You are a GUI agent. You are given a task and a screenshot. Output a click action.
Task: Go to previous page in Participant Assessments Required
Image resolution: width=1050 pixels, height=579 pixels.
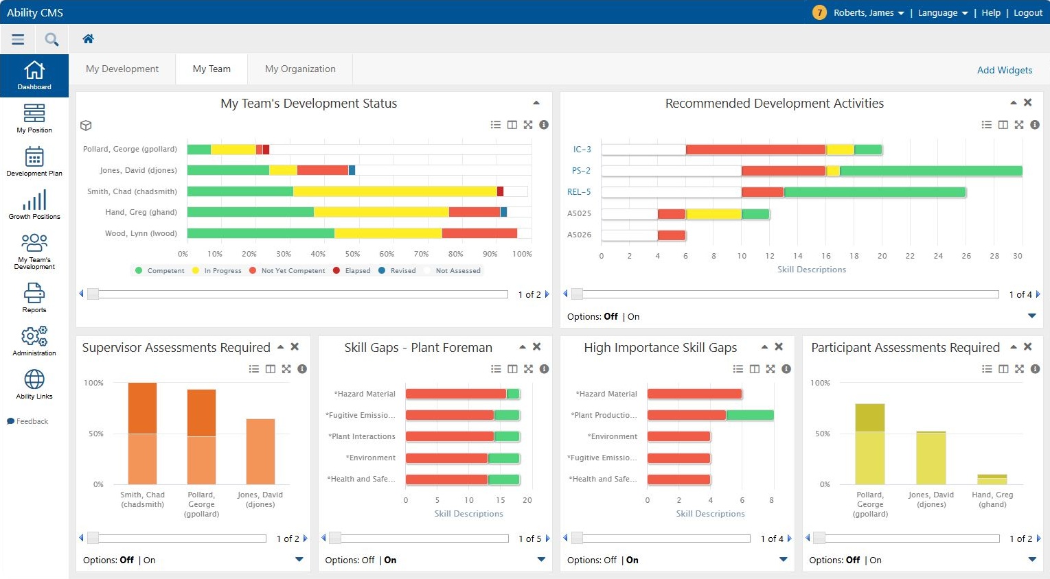tap(808, 539)
